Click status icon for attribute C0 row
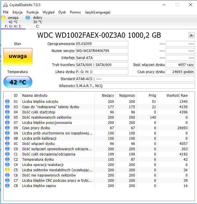Image resolution: width=197 pixels, height=204 pixels. coord(7,149)
